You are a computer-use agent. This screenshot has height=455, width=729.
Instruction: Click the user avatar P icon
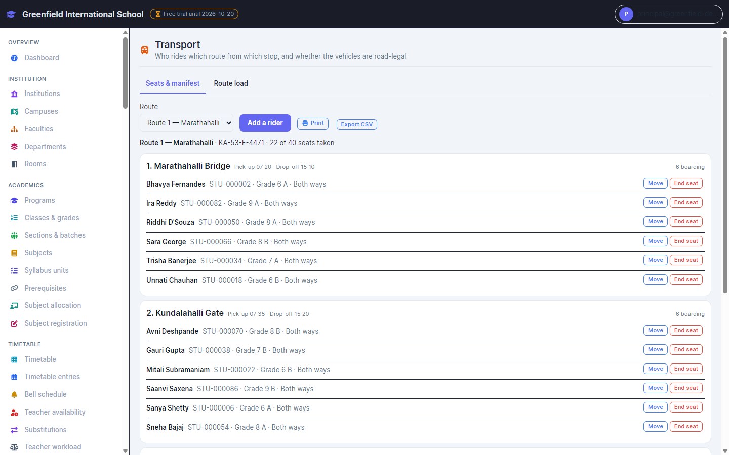626,14
